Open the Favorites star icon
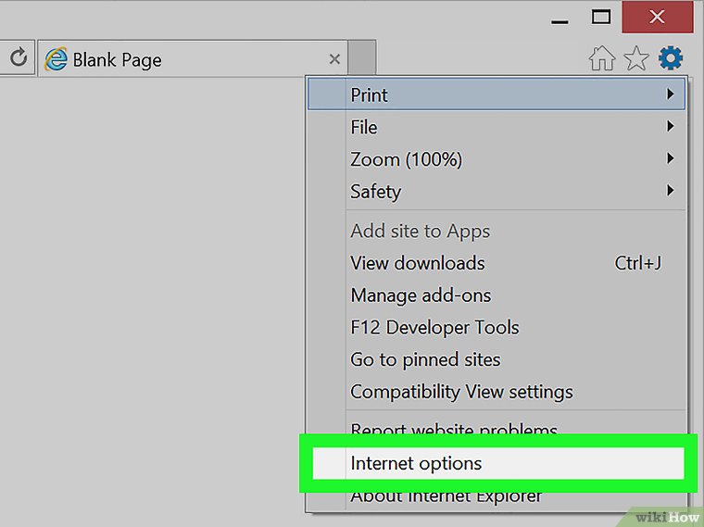The height and width of the screenshot is (527, 704). click(x=635, y=59)
